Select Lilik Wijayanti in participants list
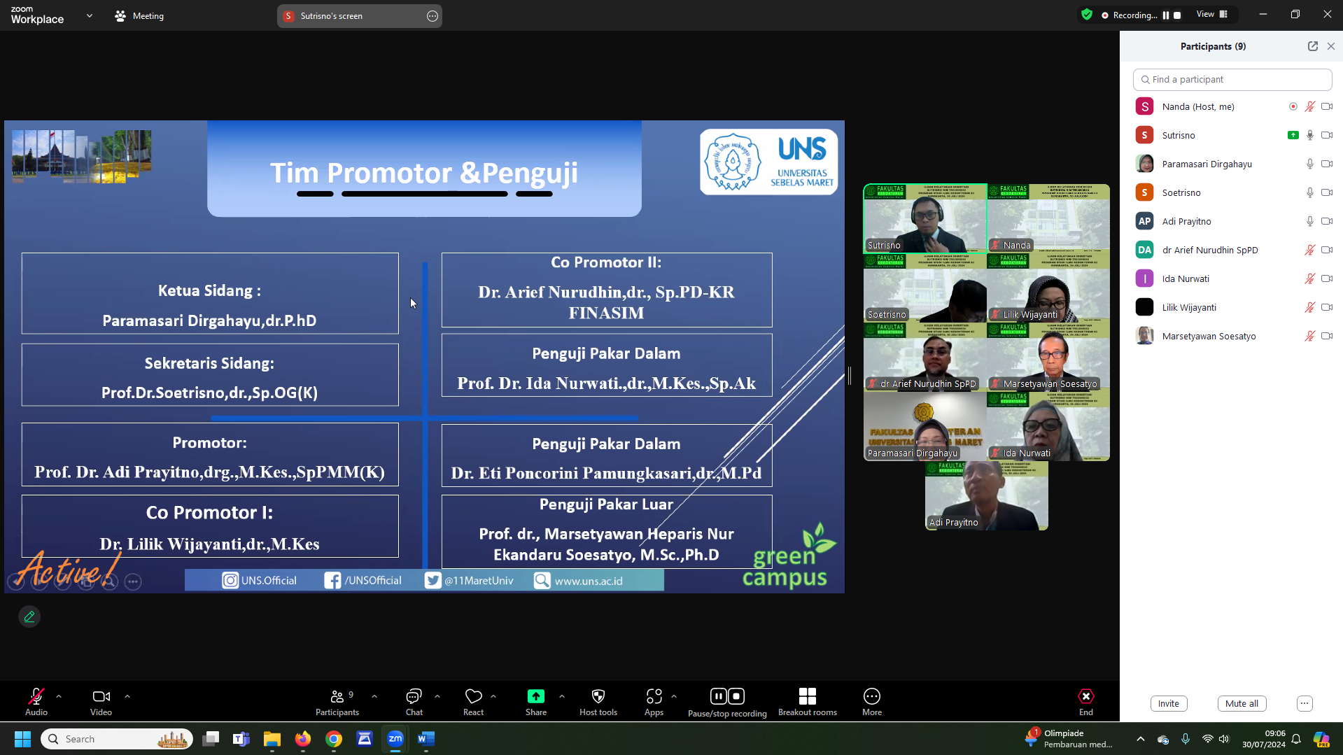 (1232, 307)
